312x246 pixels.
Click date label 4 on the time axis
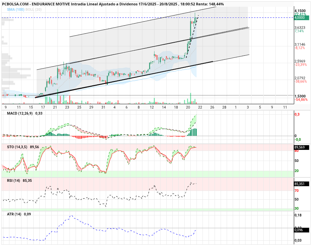[115, 107]
